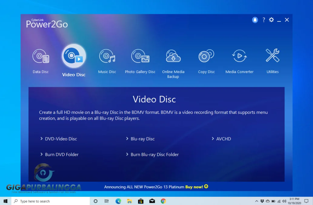Open the settings gear in title bar
313x205 pixels.
pyautogui.click(x=271, y=20)
